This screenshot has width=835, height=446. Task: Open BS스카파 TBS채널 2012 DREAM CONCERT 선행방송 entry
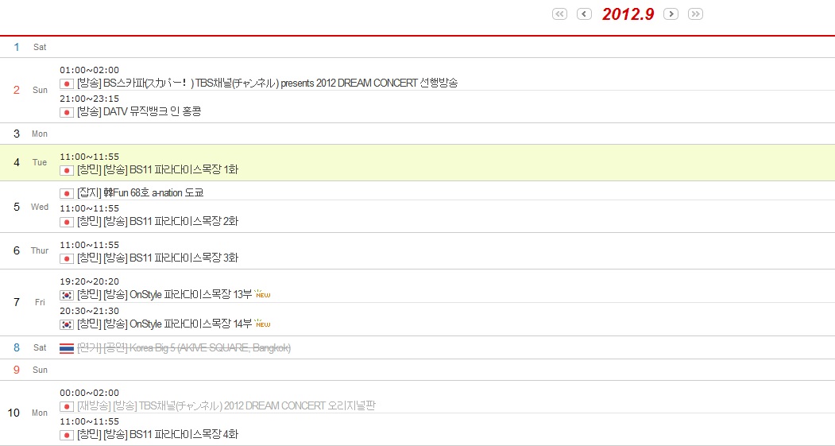click(267, 83)
